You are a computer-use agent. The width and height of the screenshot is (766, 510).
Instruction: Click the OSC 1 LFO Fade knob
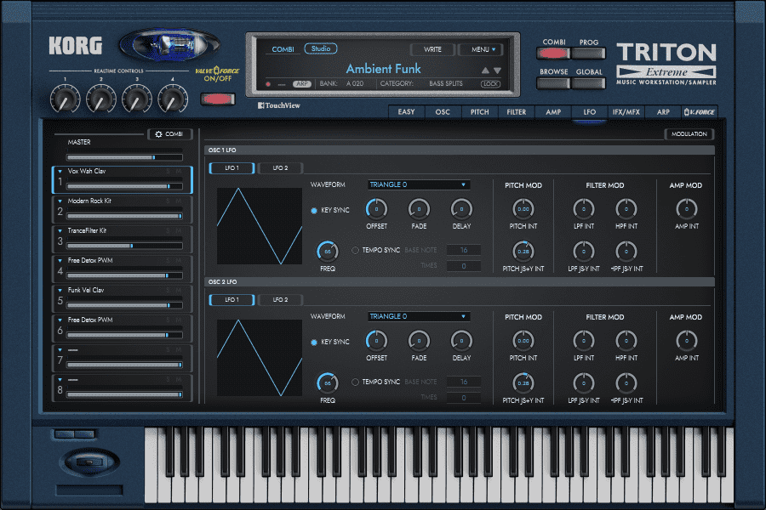pyautogui.click(x=419, y=209)
